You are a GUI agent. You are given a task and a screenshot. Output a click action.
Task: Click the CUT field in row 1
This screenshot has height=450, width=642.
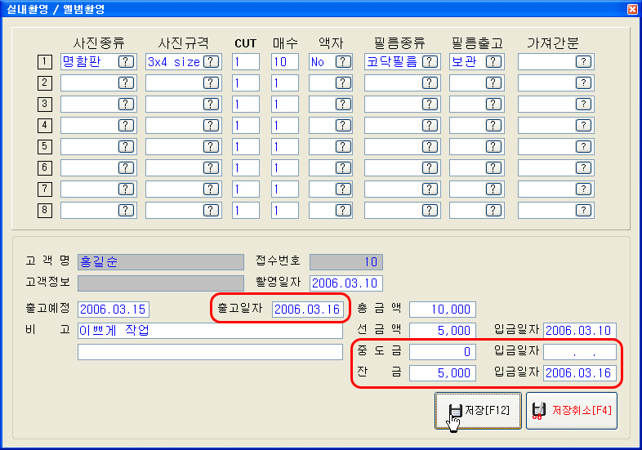(246, 62)
